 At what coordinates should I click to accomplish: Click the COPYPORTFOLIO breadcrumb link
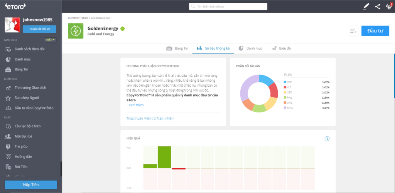click(x=78, y=18)
